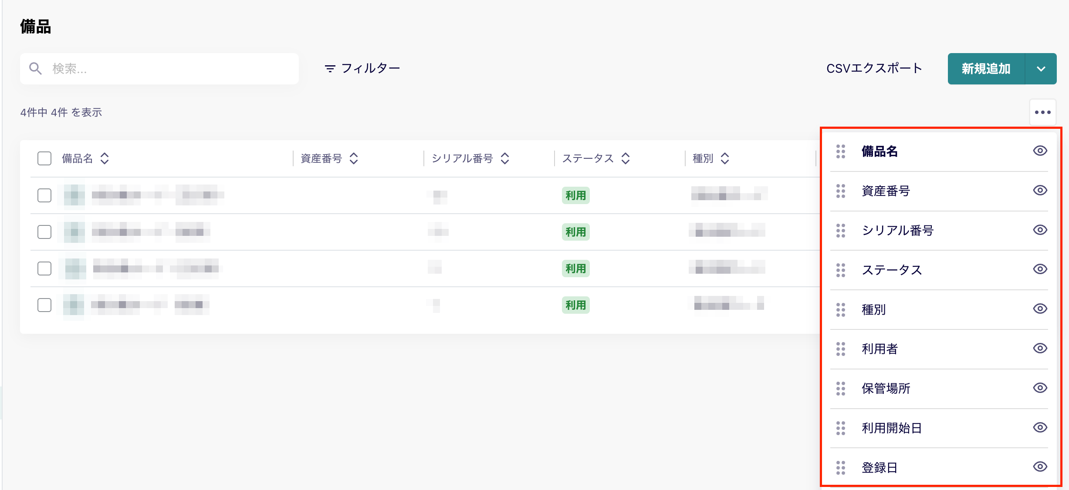Grab the drag handle for 利用者
The width and height of the screenshot is (1069, 490).
tap(841, 349)
